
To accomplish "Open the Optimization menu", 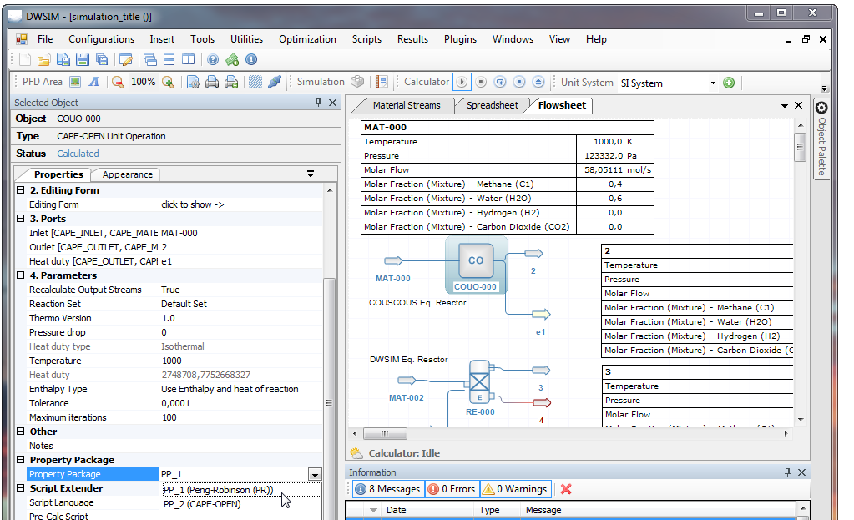I will tap(307, 39).
